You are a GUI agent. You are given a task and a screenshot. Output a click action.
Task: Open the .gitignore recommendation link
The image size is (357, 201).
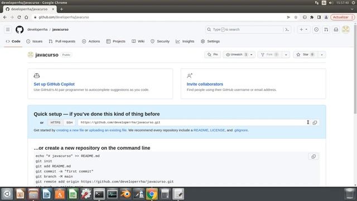[240, 130]
